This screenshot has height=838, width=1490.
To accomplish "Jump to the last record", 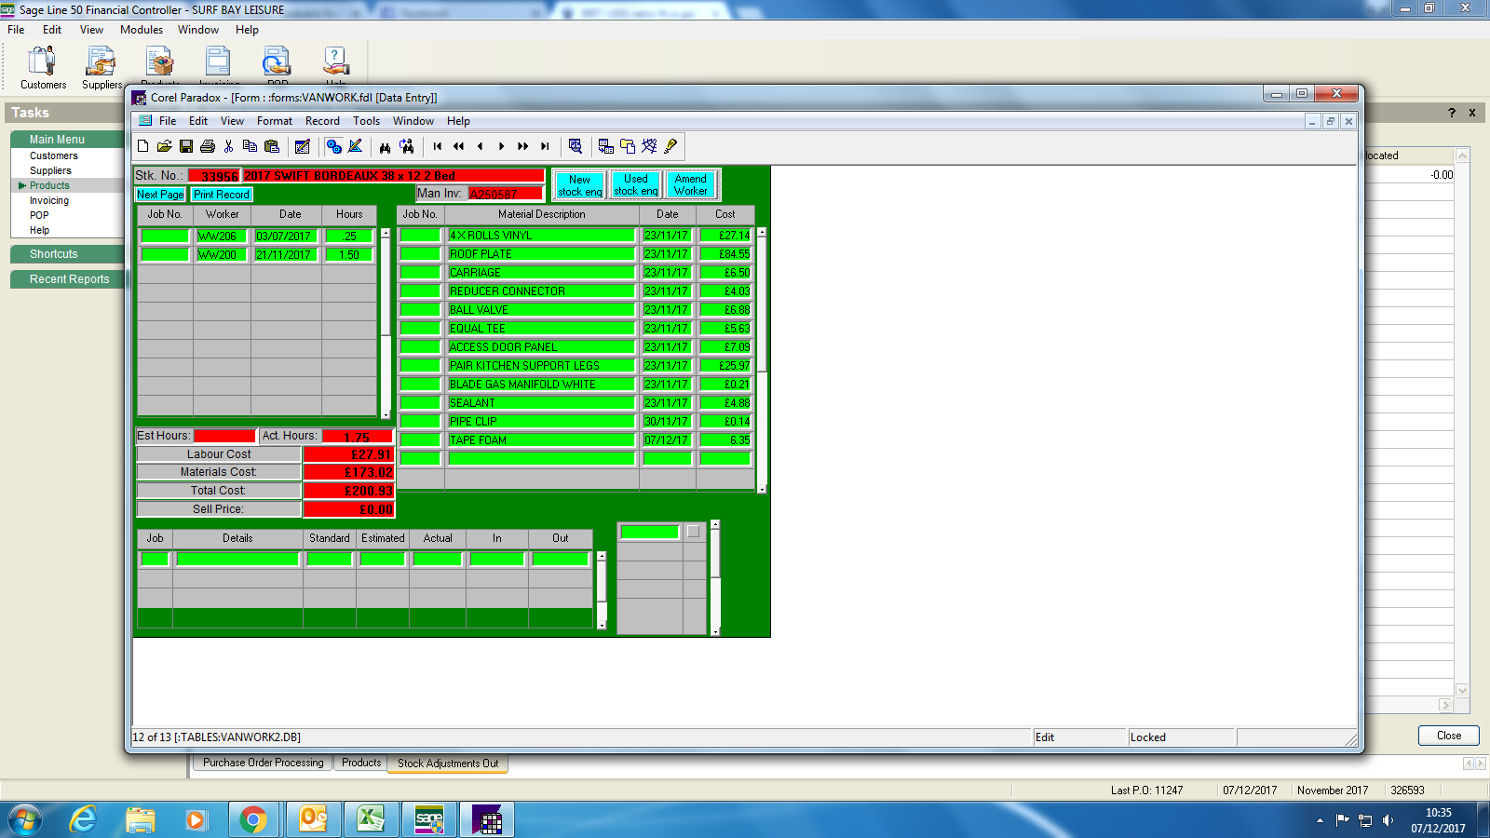I will coord(545,146).
